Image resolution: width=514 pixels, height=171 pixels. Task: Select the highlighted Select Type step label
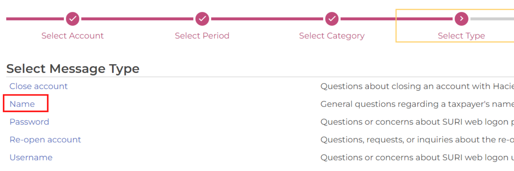pyautogui.click(x=461, y=36)
